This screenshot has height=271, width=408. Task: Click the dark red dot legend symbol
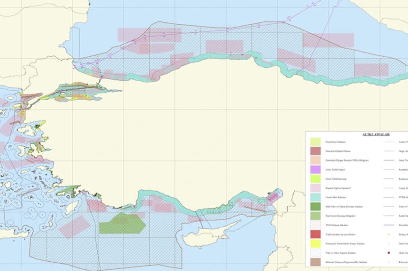[389, 253]
